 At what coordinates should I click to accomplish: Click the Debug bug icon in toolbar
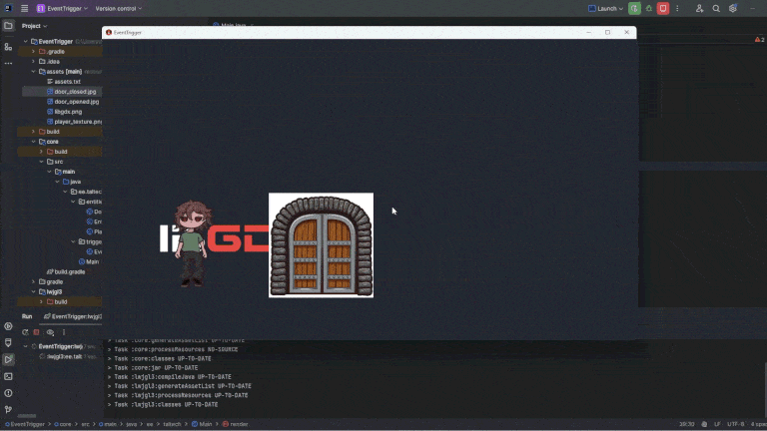click(x=648, y=8)
